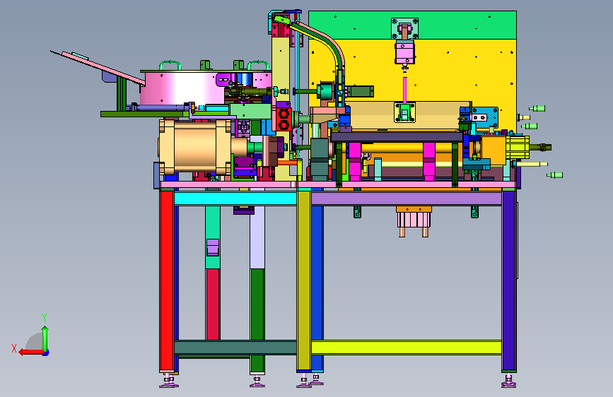Select the olive center frame leg

tap(304, 280)
